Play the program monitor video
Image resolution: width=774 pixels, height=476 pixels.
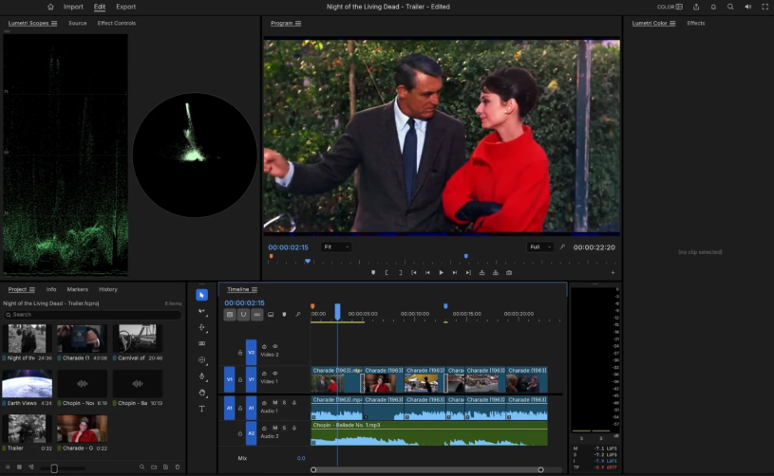click(x=441, y=272)
